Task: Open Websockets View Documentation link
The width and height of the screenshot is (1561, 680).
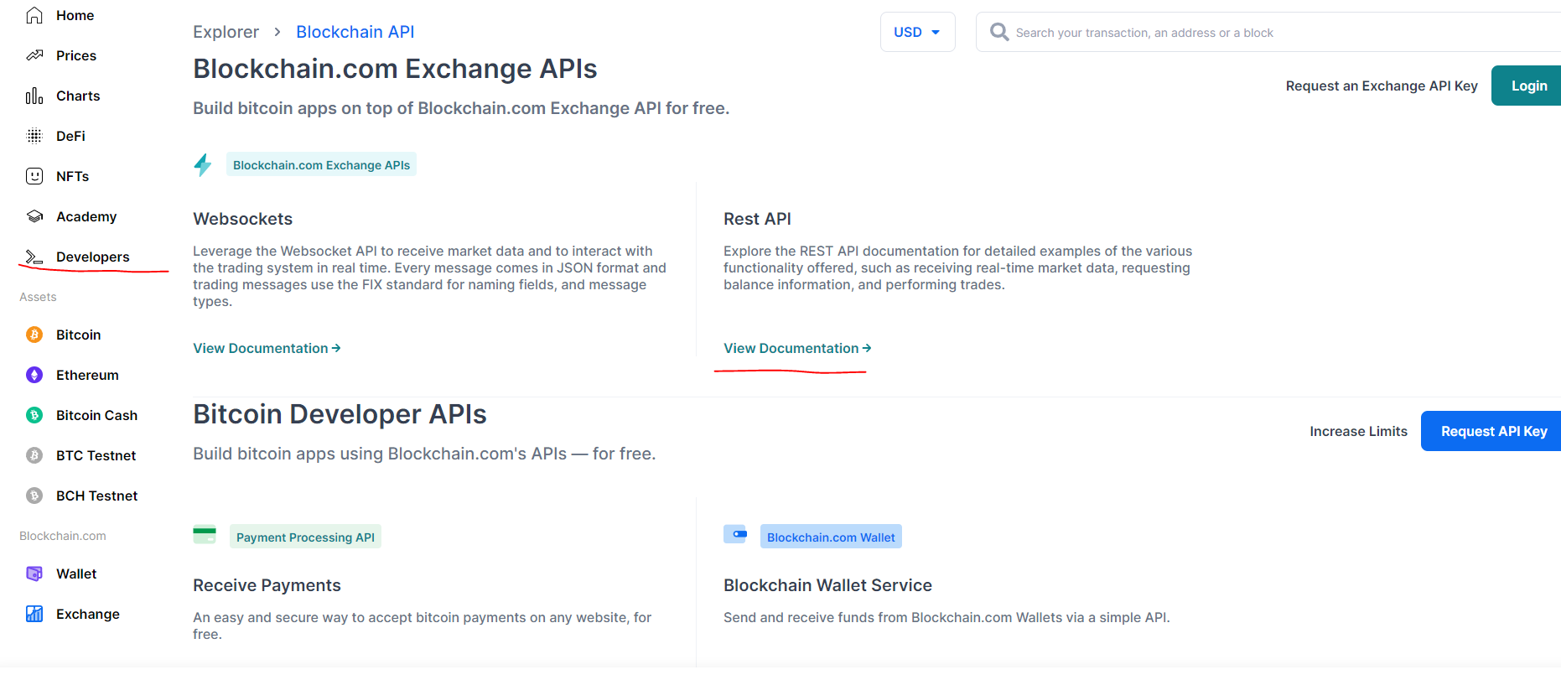Action: (267, 348)
